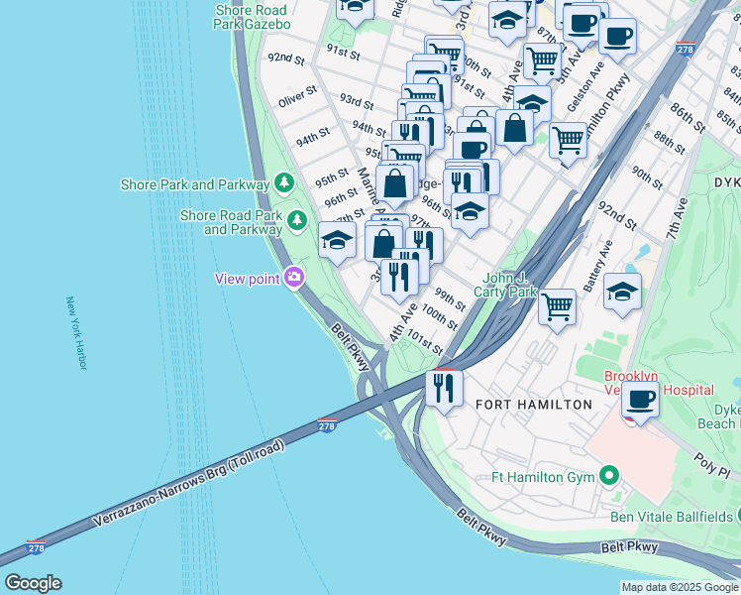This screenshot has height=595, width=741.
Task: Click the Map data ©2025 Google attribution
Action: click(x=680, y=588)
